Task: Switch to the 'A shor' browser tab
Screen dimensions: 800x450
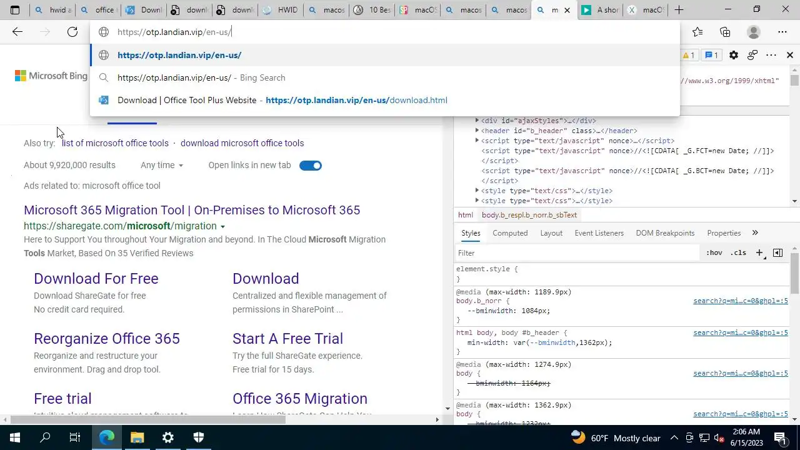Action: [601, 10]
